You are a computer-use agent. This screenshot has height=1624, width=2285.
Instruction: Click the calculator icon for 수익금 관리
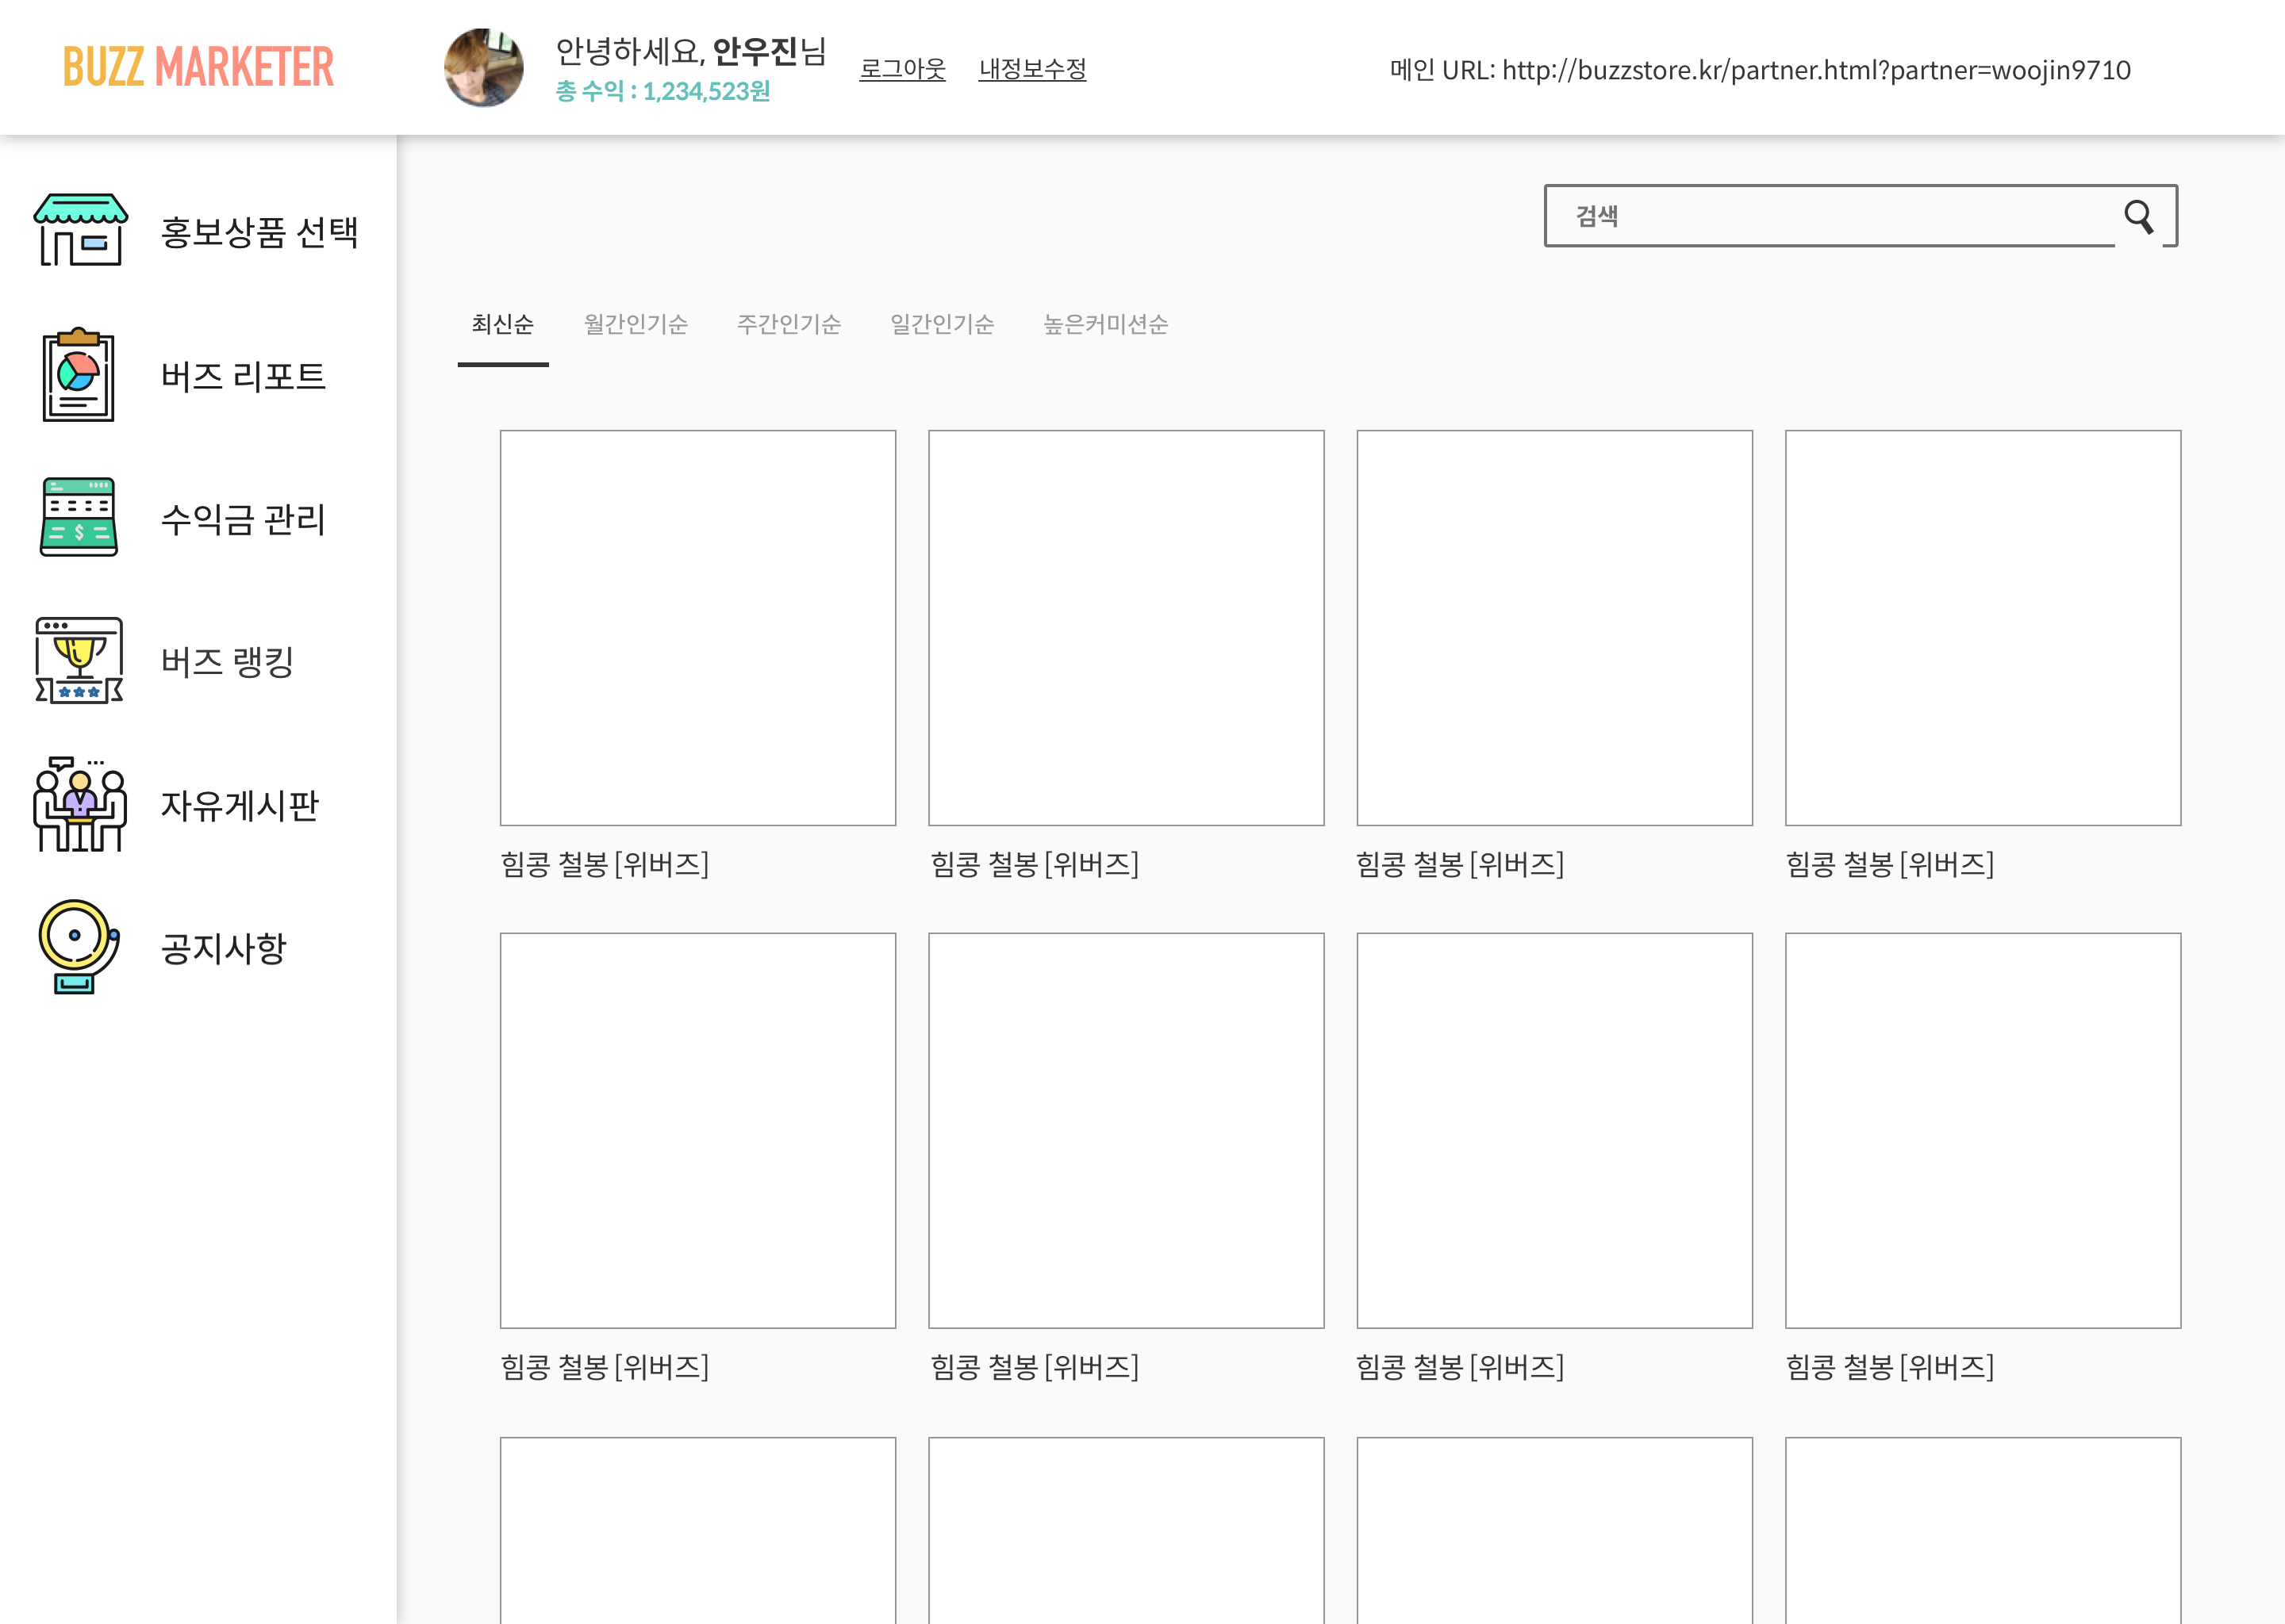click(x=79, y=517)
